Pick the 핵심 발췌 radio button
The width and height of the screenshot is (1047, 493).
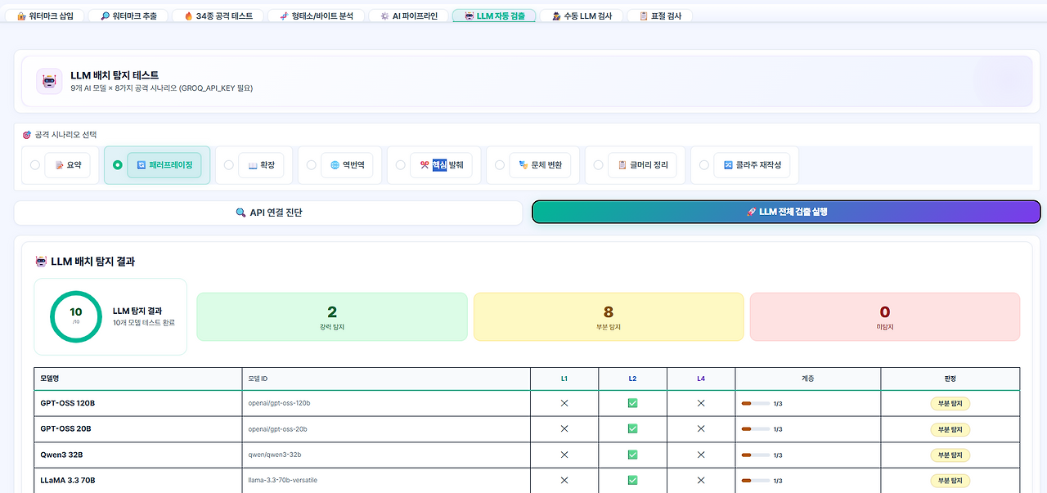point(400,165)
